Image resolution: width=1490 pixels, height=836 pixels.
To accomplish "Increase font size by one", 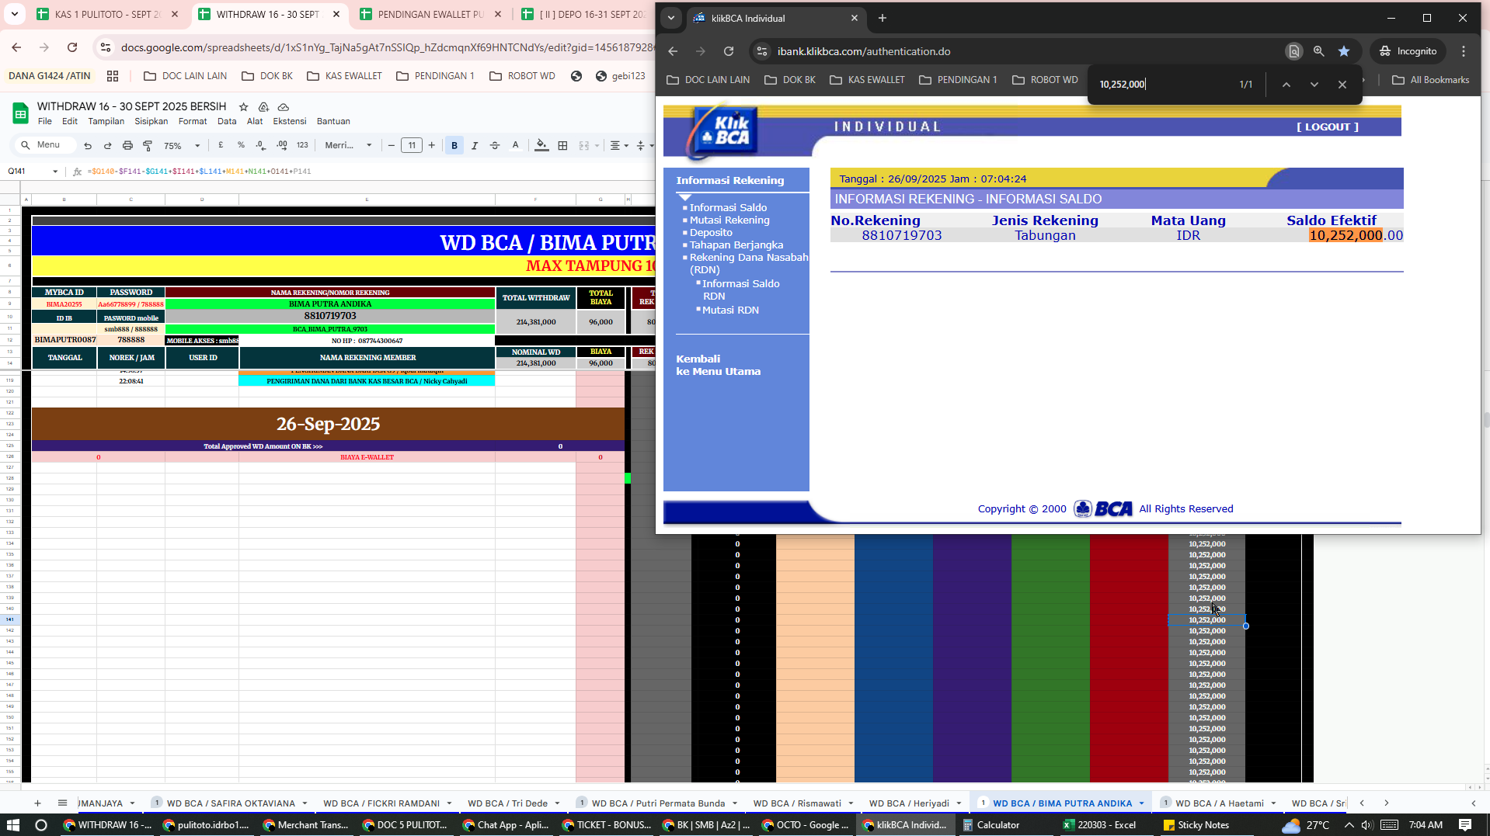I will [432, 145].
